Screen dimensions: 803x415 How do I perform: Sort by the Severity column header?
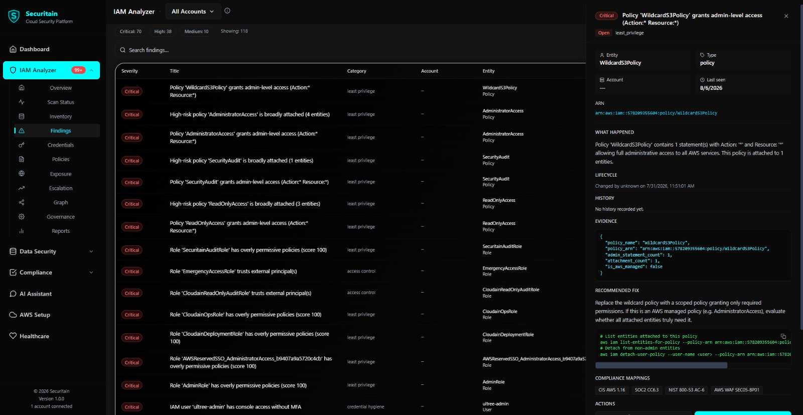click(x=129, y=71)
